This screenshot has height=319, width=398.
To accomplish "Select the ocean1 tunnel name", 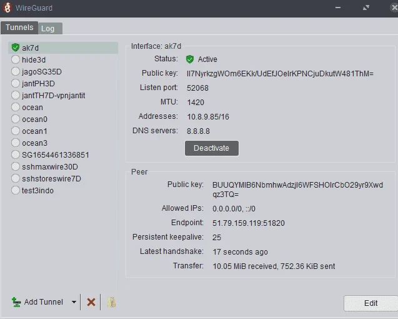I will 34,131.
